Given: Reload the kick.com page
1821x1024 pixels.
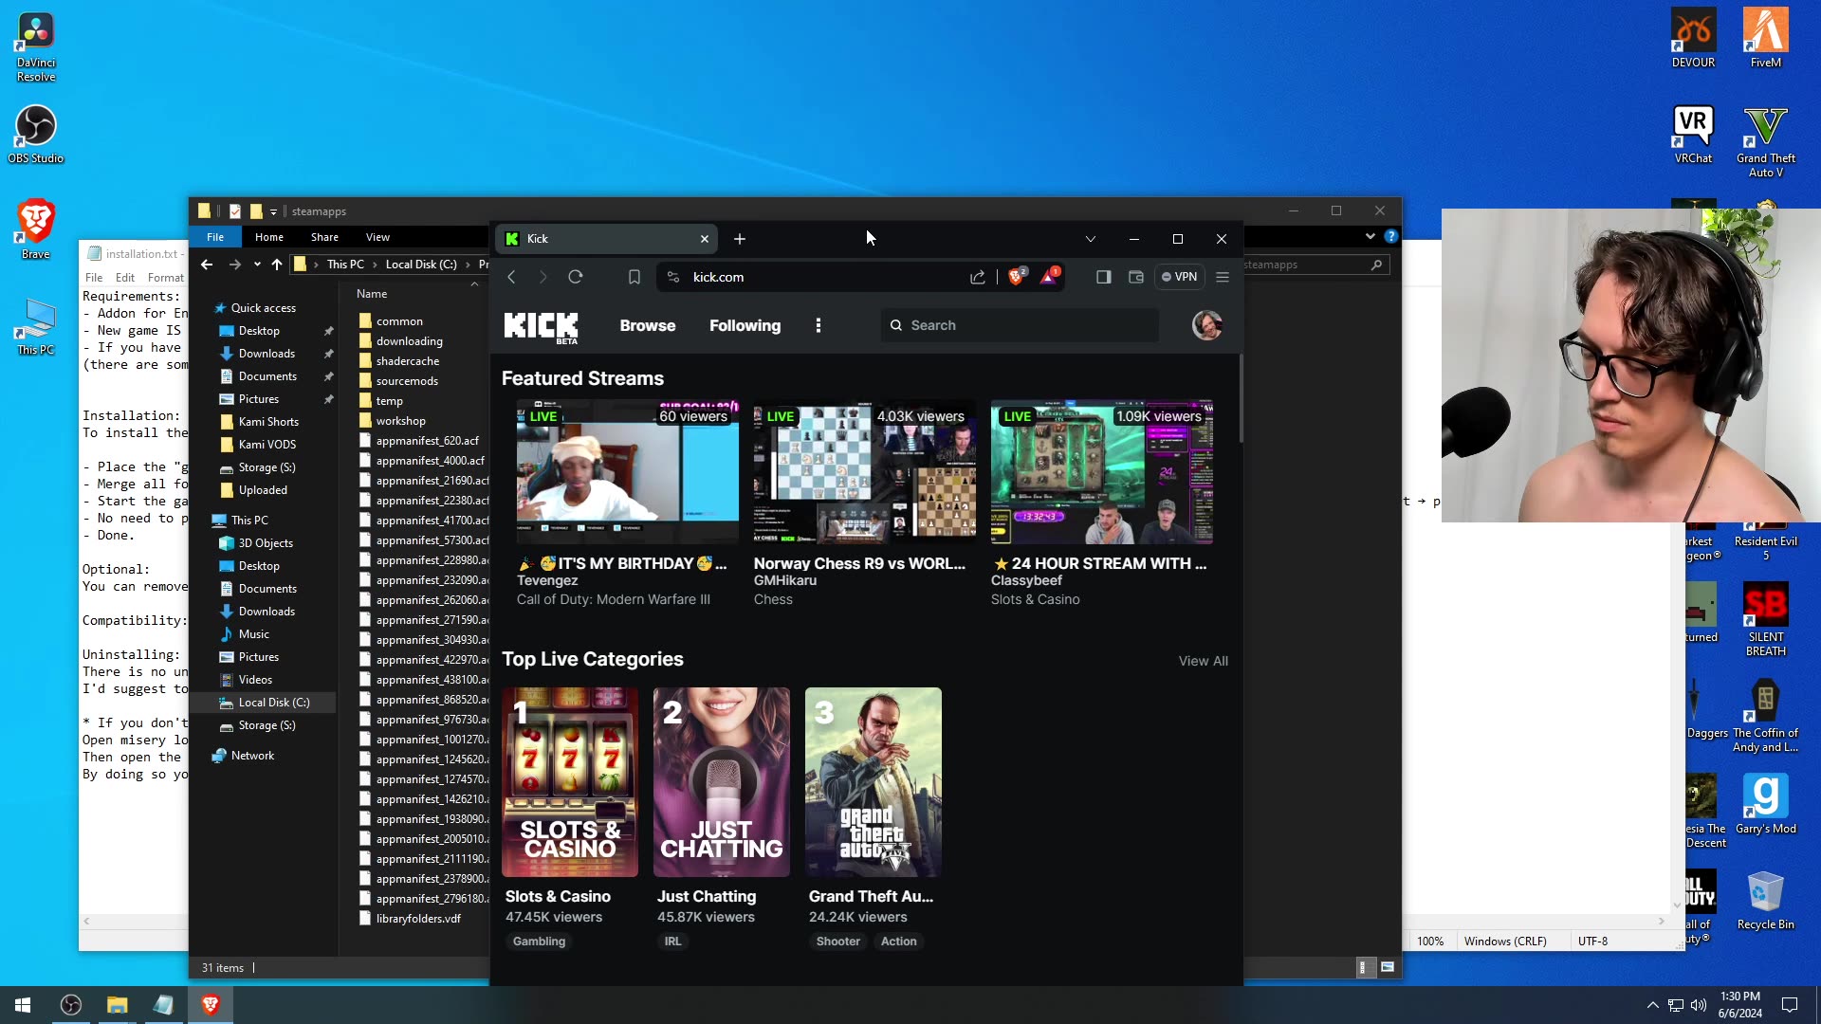Looking at the screenshot, I should 575,277.
